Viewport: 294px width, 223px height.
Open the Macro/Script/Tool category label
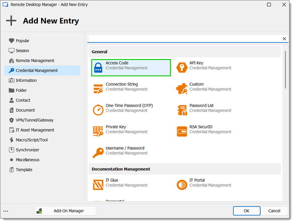click(x=32, y=140)
